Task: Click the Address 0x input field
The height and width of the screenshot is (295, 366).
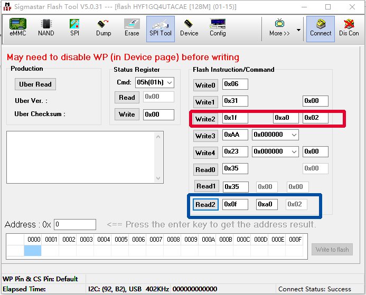Action: pyautogui.click(x=75, y=225)
